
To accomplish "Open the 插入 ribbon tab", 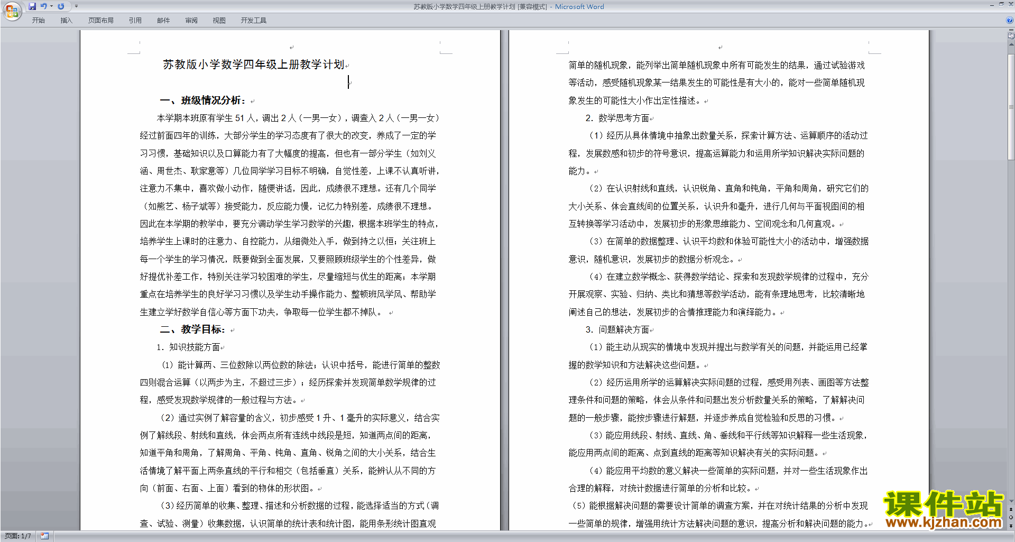I will pyautogui.click(x=66, y=21).
